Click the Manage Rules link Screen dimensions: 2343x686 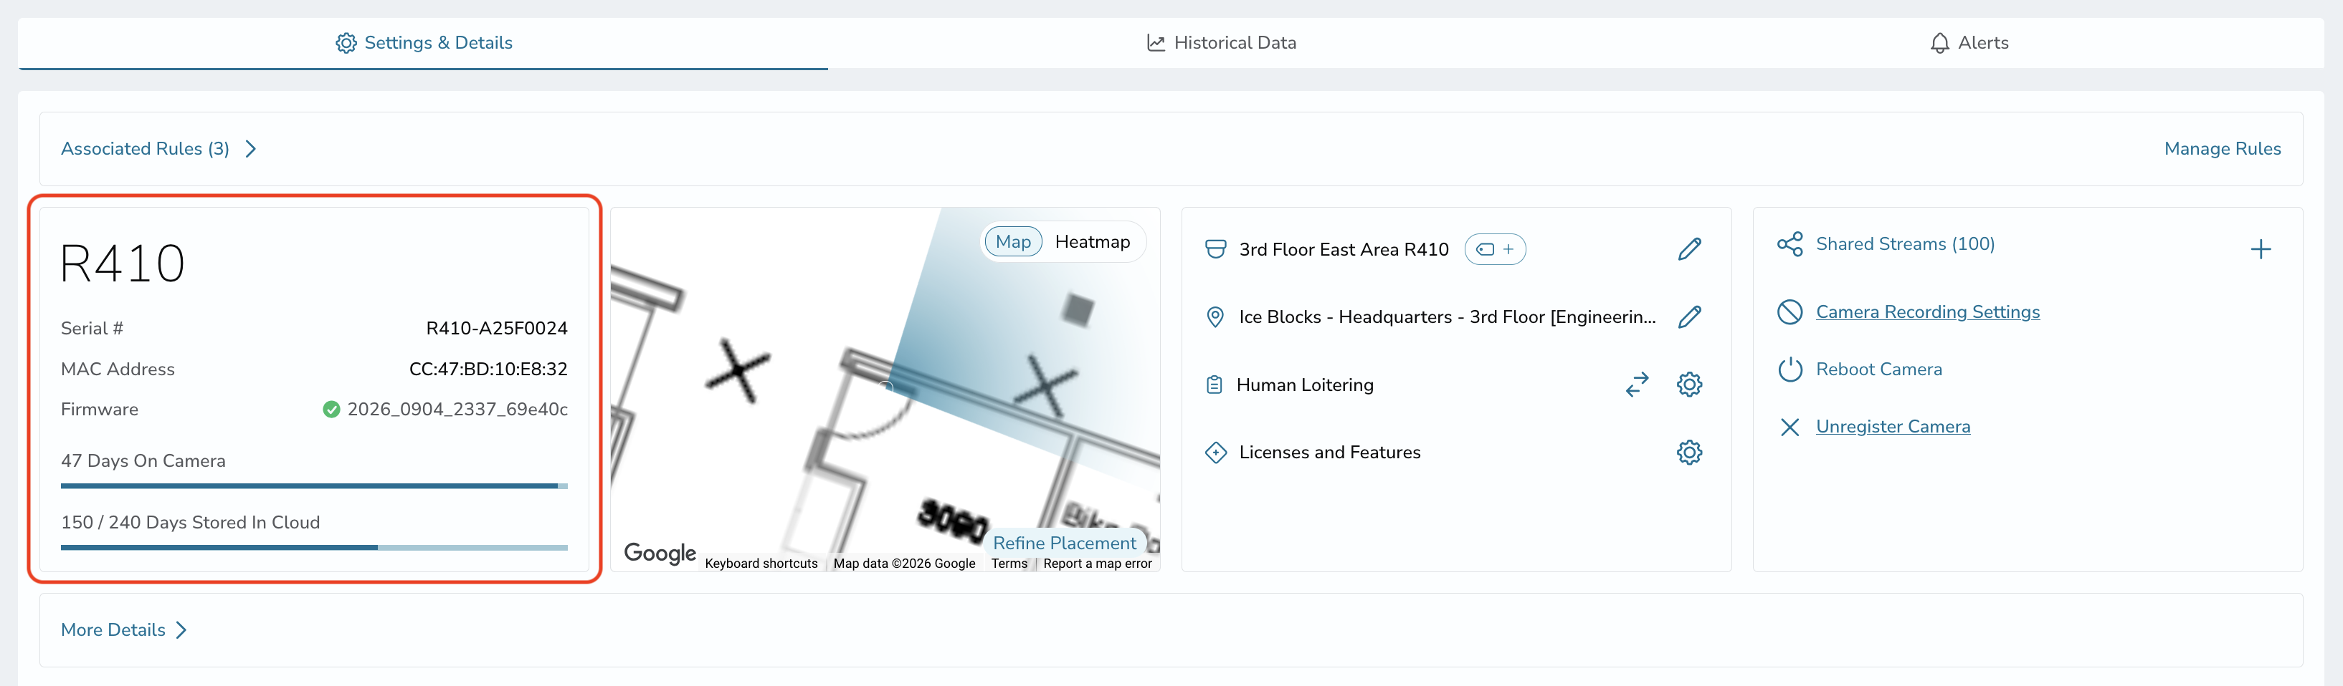[2222, 149]
